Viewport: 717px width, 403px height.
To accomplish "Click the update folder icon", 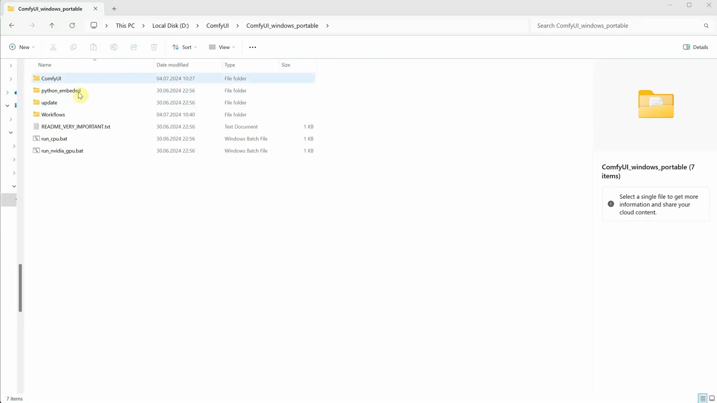I will click(x=36, y=103).
